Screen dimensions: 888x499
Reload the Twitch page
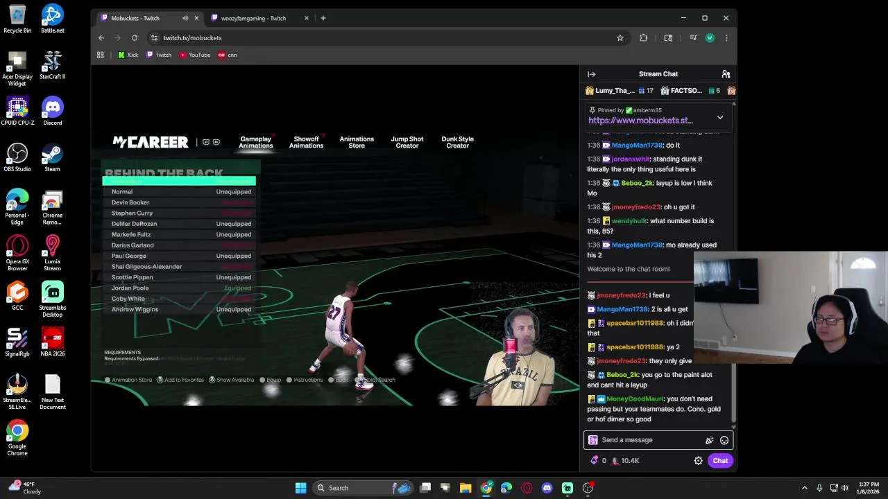[x=135, y=38]
